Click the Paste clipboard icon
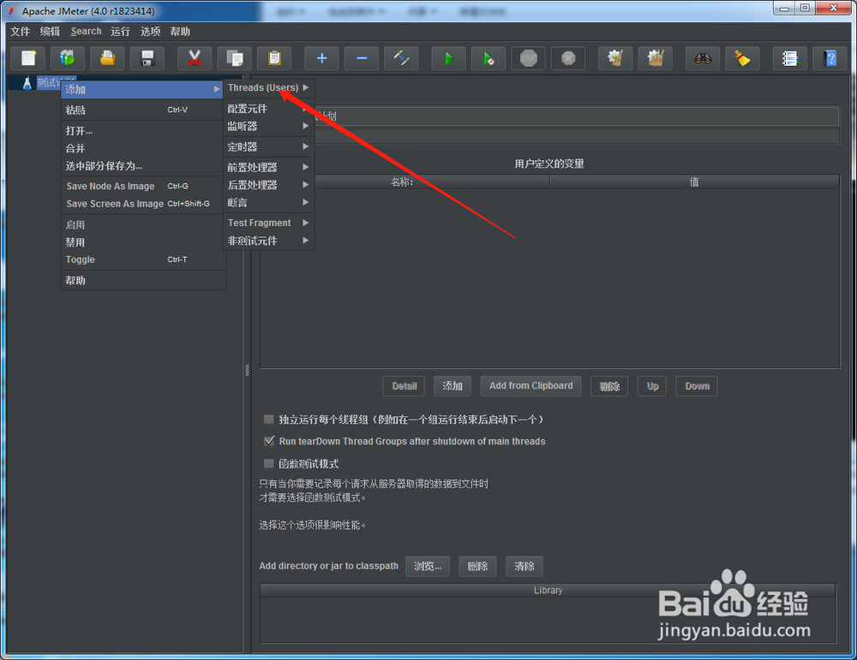 pos(274,58)
